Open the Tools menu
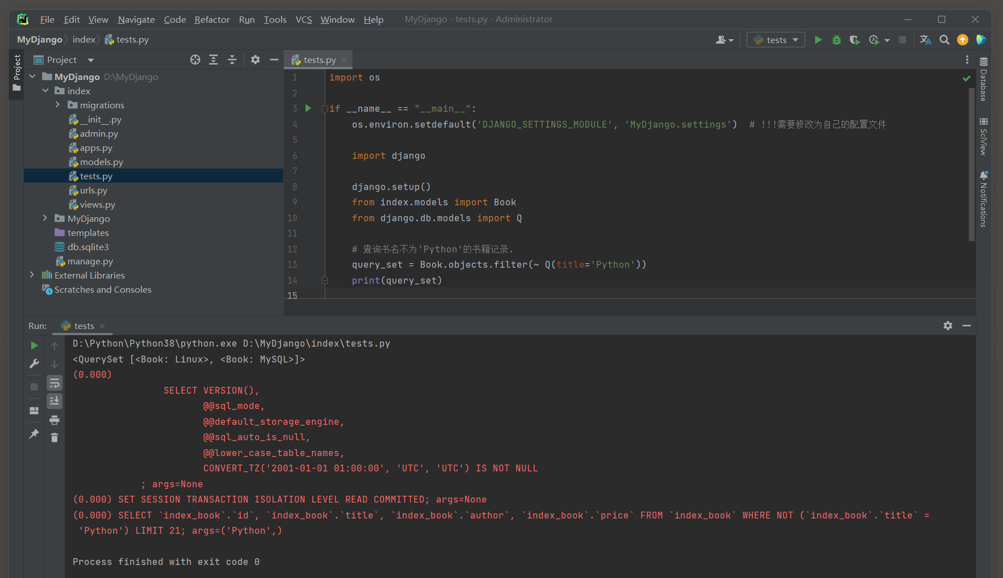 275,19
